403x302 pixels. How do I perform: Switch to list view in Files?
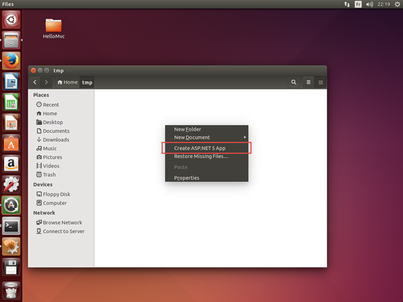(309, 82)
